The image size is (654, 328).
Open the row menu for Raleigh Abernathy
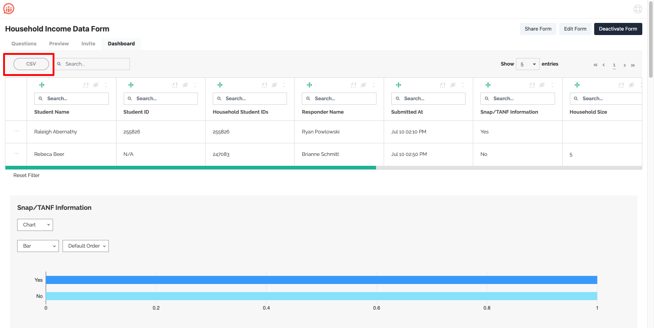pyautogui.click(x=17, y=131)
